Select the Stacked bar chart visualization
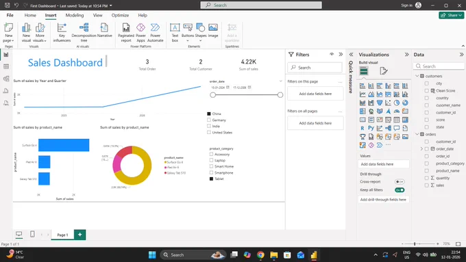This screenshot has width=466, height=262. click(363, 86)
